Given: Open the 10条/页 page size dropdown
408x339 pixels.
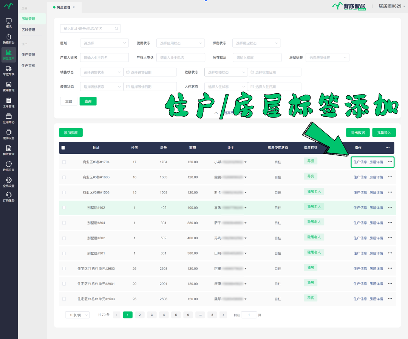Looking at the screenshot, I should 77,315.
